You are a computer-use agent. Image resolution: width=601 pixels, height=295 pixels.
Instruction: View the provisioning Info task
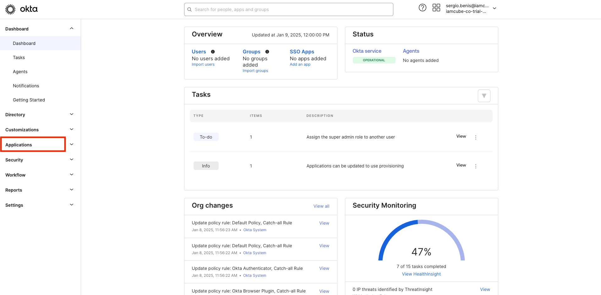461,165
